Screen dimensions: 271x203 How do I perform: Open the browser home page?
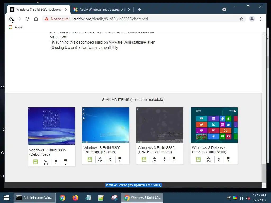(x=36, y=19)
